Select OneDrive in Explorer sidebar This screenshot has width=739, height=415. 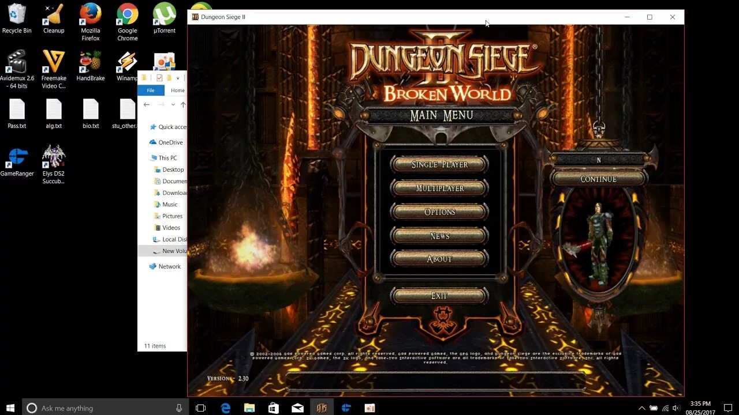166,142
